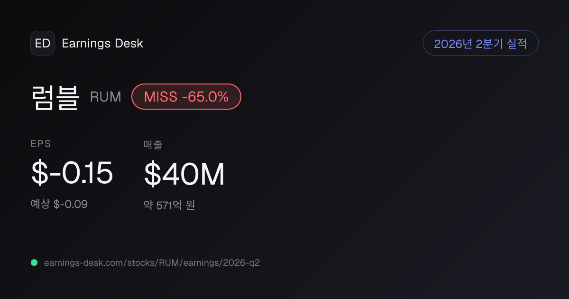Click the RUM ticker symbol

tap(106, 97)
